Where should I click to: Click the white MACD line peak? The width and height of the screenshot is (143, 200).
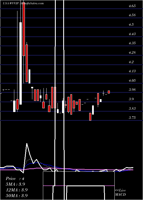27,144
